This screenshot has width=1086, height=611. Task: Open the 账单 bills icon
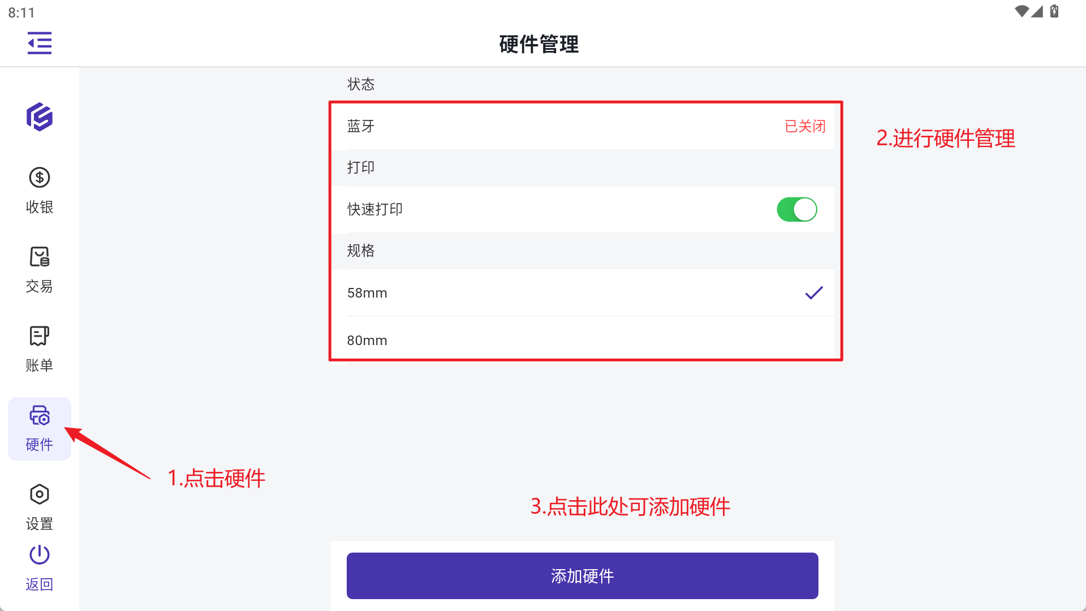point(40,336)
